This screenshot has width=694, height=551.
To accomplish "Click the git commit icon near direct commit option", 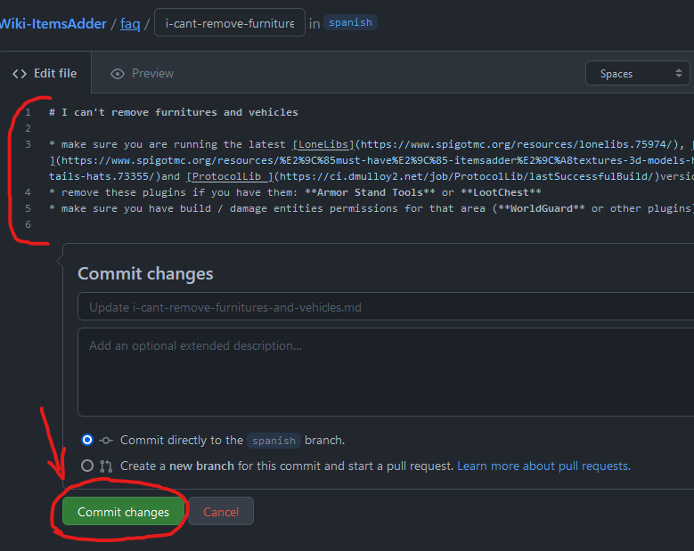I will 106,440.
